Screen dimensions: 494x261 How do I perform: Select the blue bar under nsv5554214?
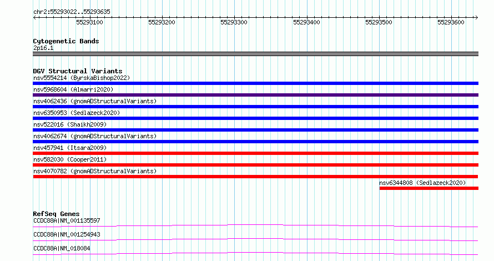tap(255, 83)
